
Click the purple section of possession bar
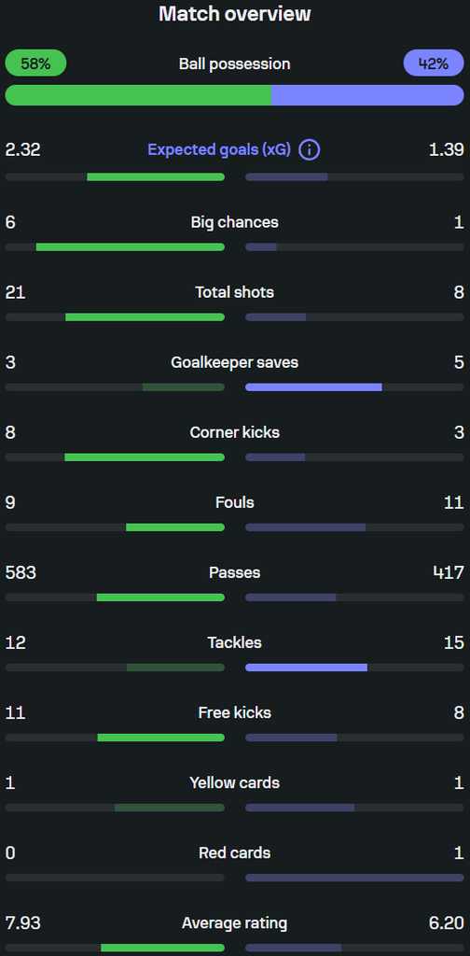click(367, 95)
